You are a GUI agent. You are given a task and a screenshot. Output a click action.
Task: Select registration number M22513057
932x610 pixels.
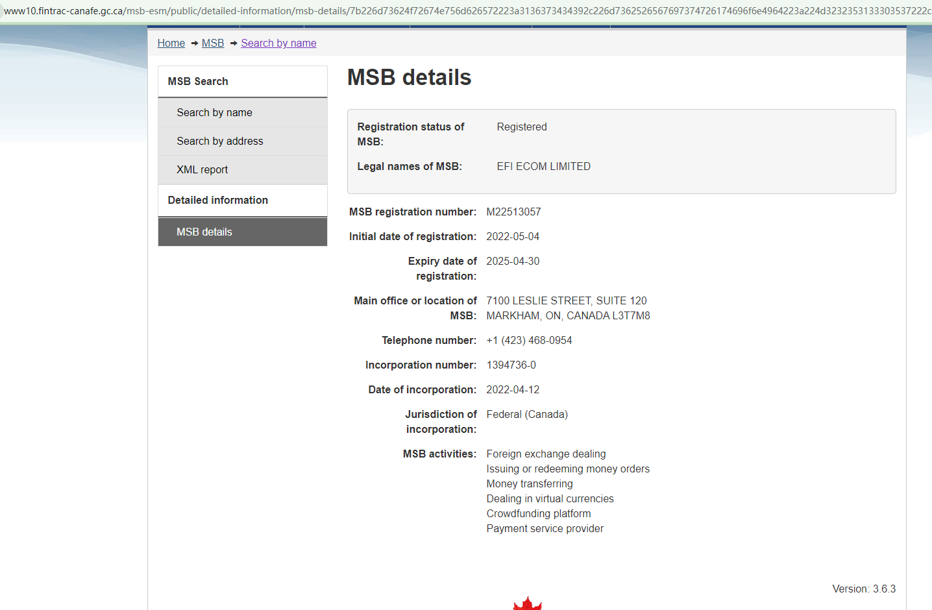[x=513, y=212]
